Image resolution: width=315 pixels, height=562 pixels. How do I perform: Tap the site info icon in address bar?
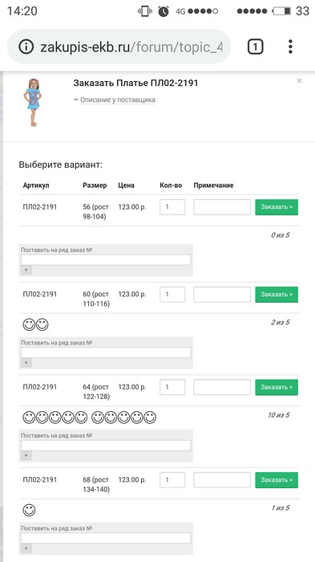(x=26, y=47)
